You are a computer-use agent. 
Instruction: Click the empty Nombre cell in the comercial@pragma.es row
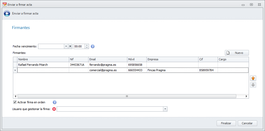[x=43, y=70]
